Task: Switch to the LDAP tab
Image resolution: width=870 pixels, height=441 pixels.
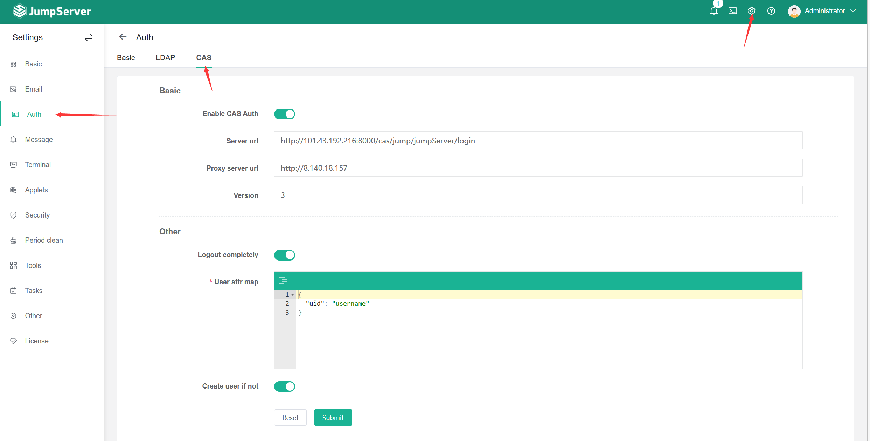Action: [x=165, y=58]
